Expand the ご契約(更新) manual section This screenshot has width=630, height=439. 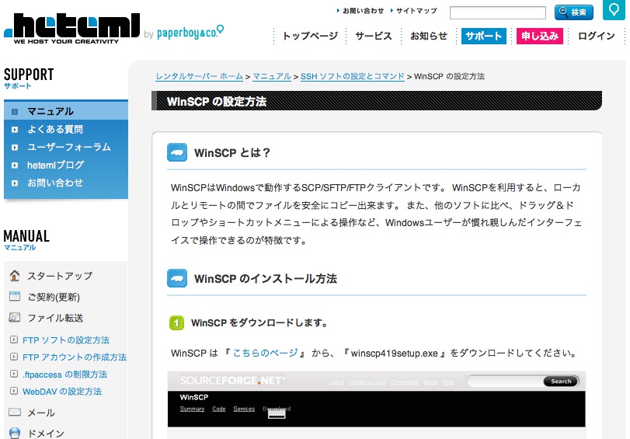[x=54, y=297]
